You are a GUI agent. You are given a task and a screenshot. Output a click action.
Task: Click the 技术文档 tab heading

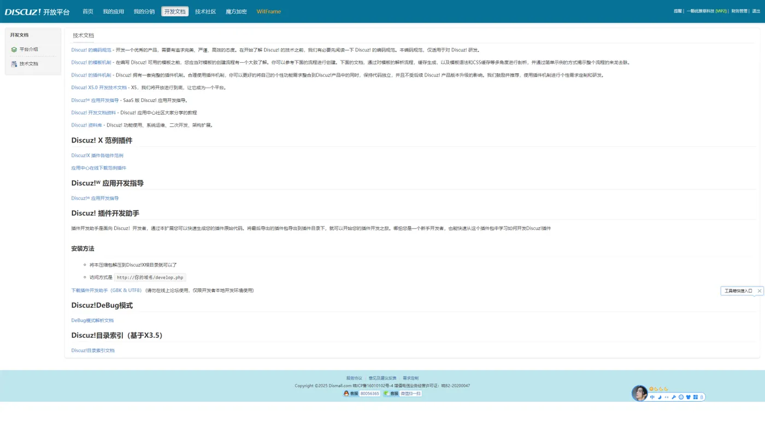tap(84, 35)
